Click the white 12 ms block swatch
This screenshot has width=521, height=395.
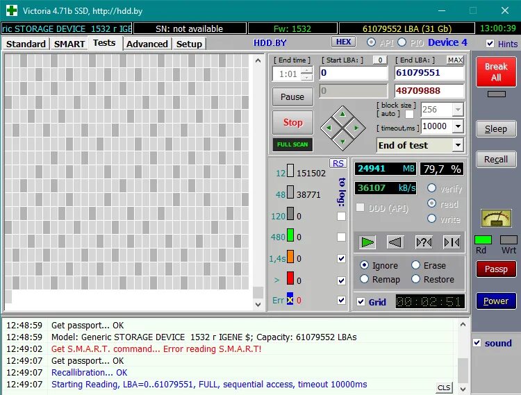290,171
